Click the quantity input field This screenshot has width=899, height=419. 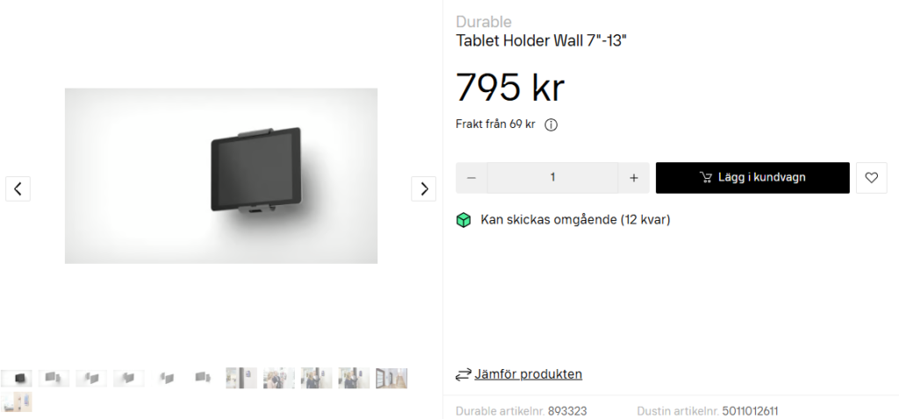(x=553, y=178)
